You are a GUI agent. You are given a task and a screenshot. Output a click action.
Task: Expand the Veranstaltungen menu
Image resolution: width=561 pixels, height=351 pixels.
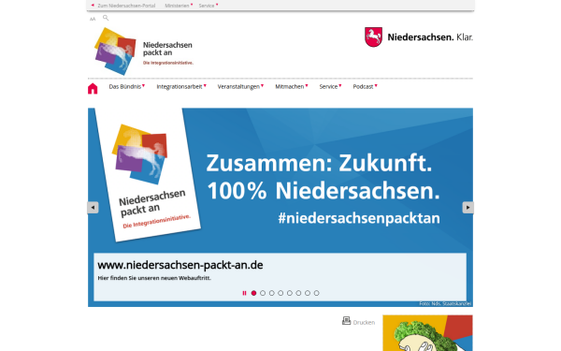click(x=240, y=86)
